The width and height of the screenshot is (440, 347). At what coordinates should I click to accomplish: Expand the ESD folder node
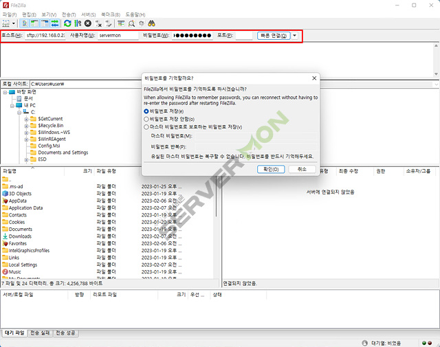point(26,160)
